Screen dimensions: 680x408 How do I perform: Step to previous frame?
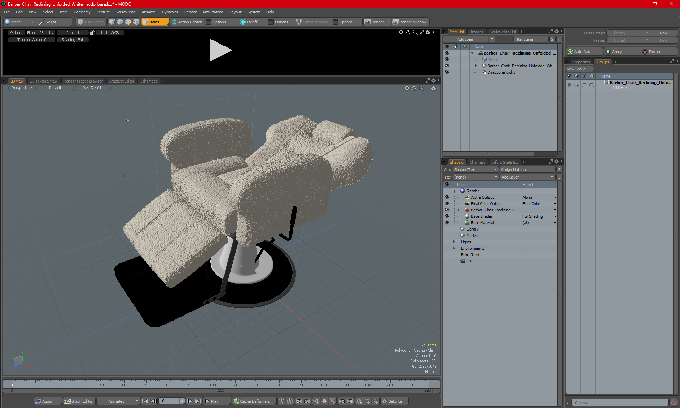pyautogui.click(x=153, y=401)
